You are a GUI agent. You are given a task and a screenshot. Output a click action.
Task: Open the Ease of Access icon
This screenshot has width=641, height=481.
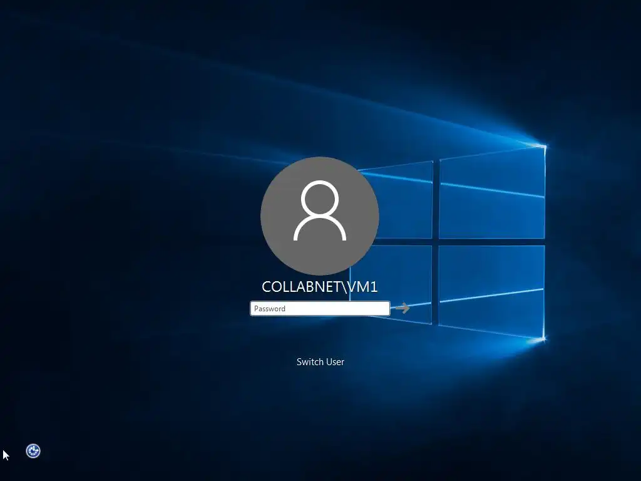click(x=33, y=451)
